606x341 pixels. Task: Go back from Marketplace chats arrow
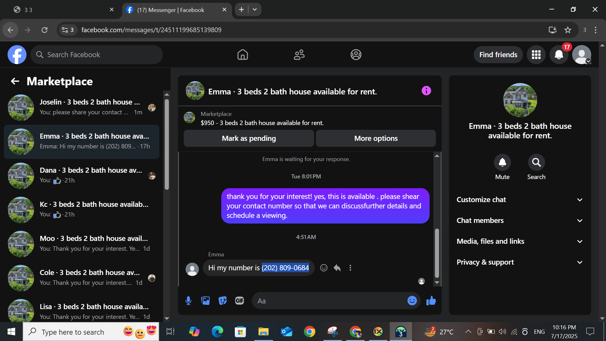[15, 81]
